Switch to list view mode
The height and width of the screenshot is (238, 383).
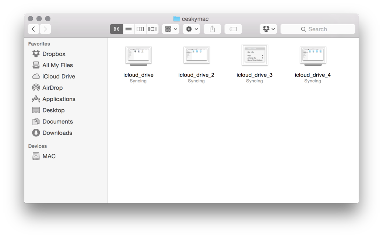pyautogui.click(x=129, y=29)
